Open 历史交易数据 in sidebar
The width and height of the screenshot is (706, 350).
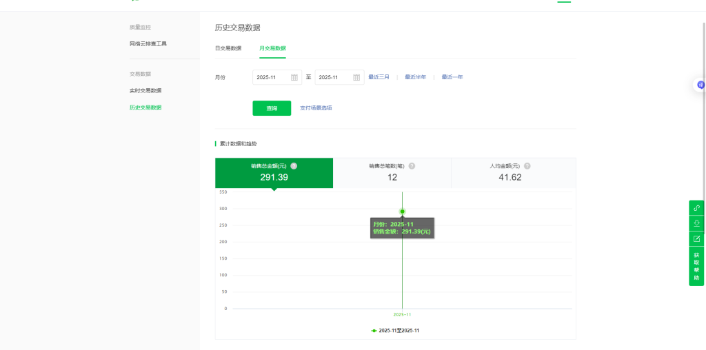(x=145, y=107)
